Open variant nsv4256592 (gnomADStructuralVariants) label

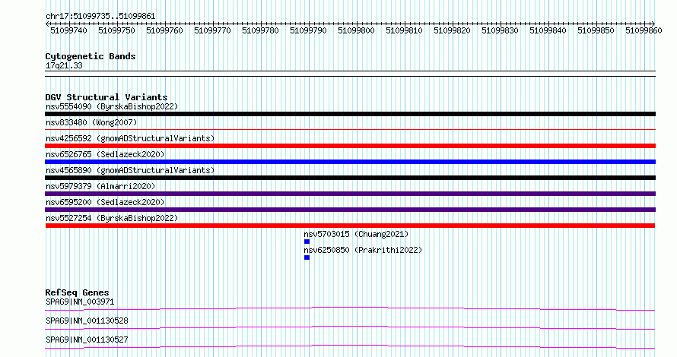[130, 138]
